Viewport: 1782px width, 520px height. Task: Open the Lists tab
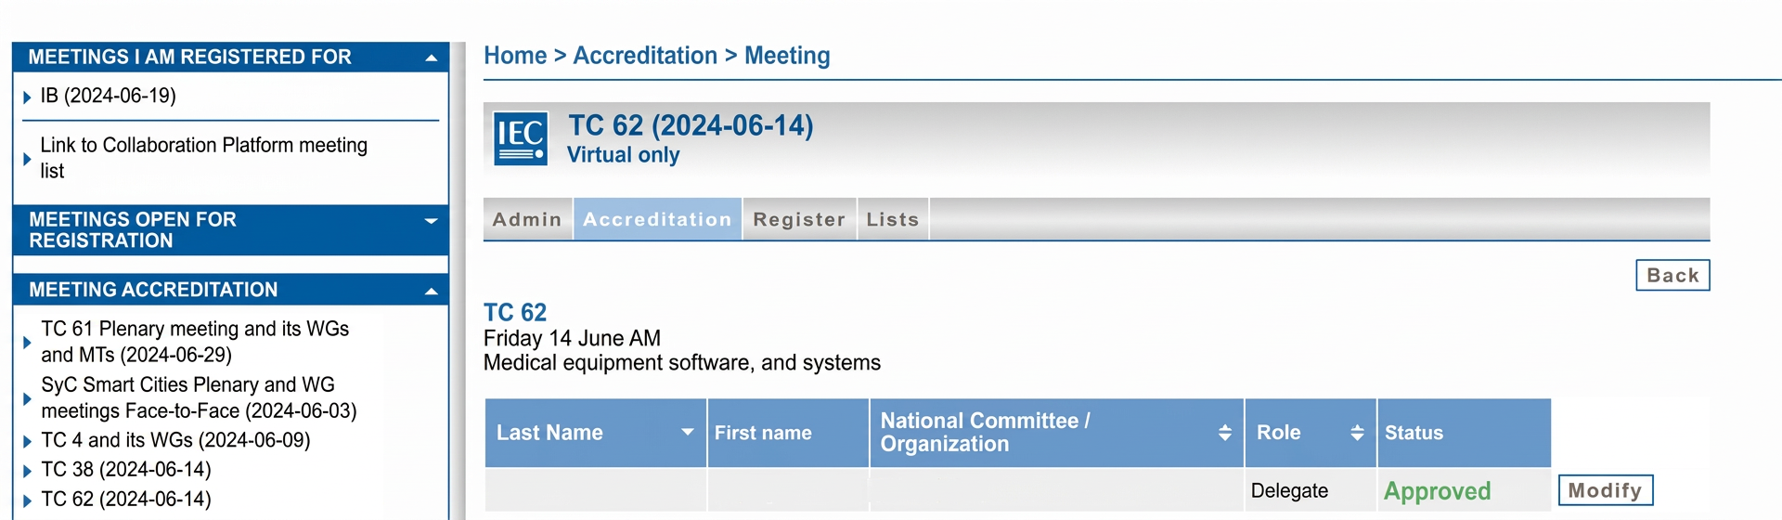pos(893,219)
